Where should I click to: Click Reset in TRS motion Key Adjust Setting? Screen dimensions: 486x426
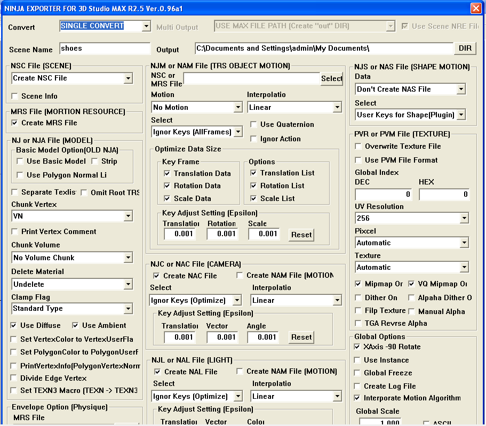pos(301,235)
